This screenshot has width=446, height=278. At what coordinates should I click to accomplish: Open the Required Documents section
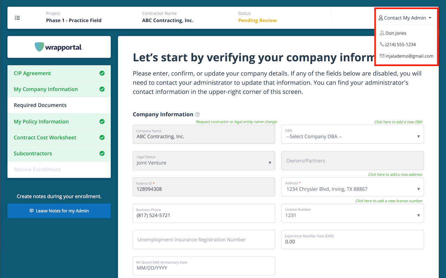click(x=40, y=105)
